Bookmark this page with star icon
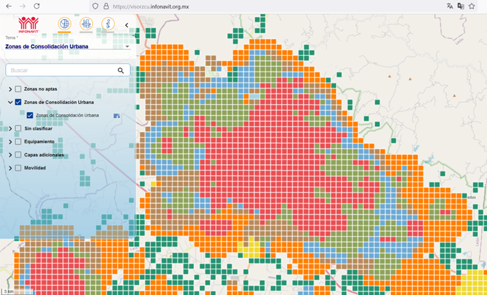The image size is (487, 295). (472, 6)
